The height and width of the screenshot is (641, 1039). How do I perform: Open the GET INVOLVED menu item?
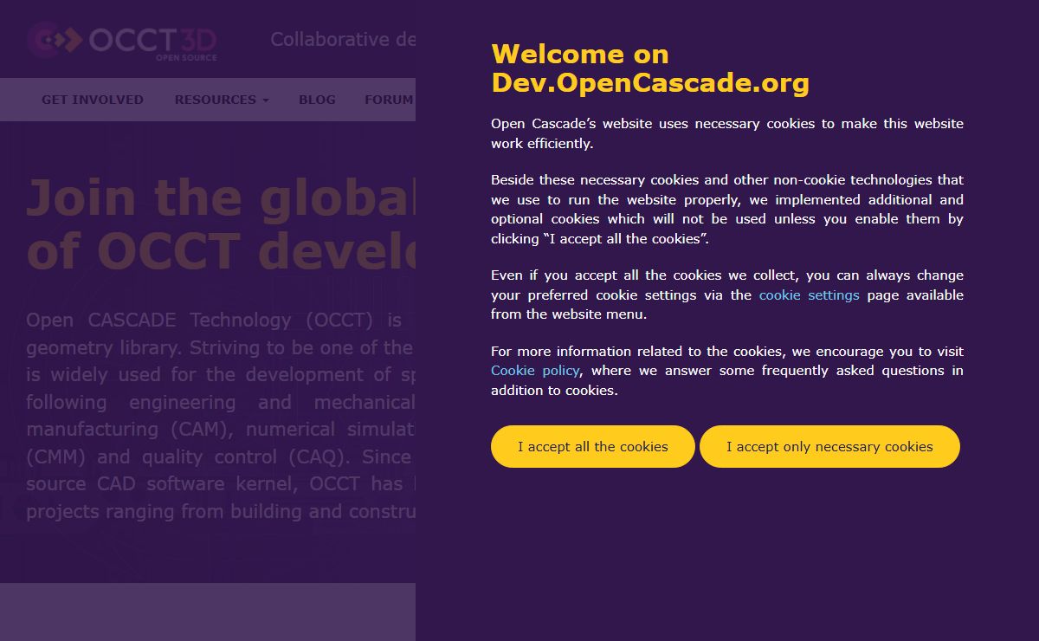coord(93,100)
